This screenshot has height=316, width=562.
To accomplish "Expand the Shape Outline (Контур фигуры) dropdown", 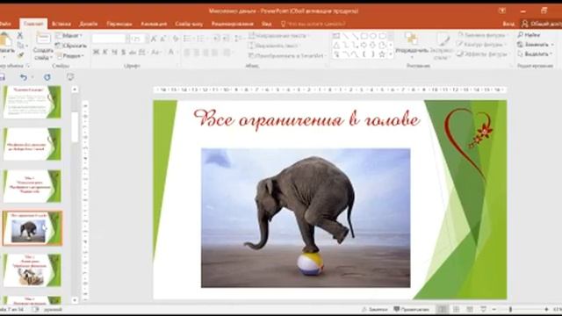I will pyautogui.click(x=482, y=45).
